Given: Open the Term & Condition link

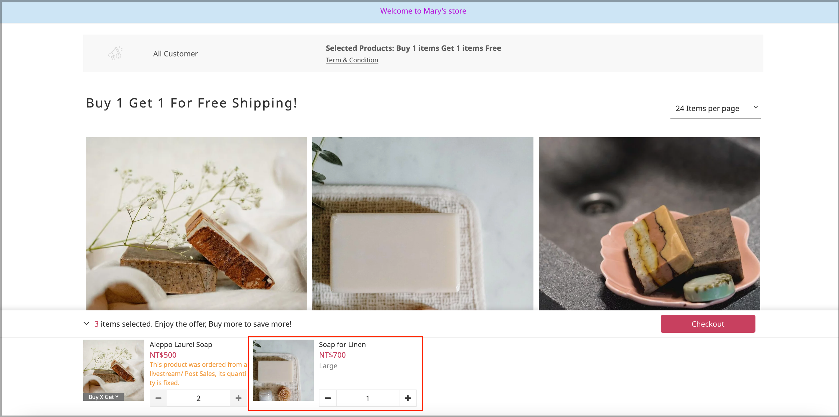Looking at the screenshot, I should coord(352,60).
